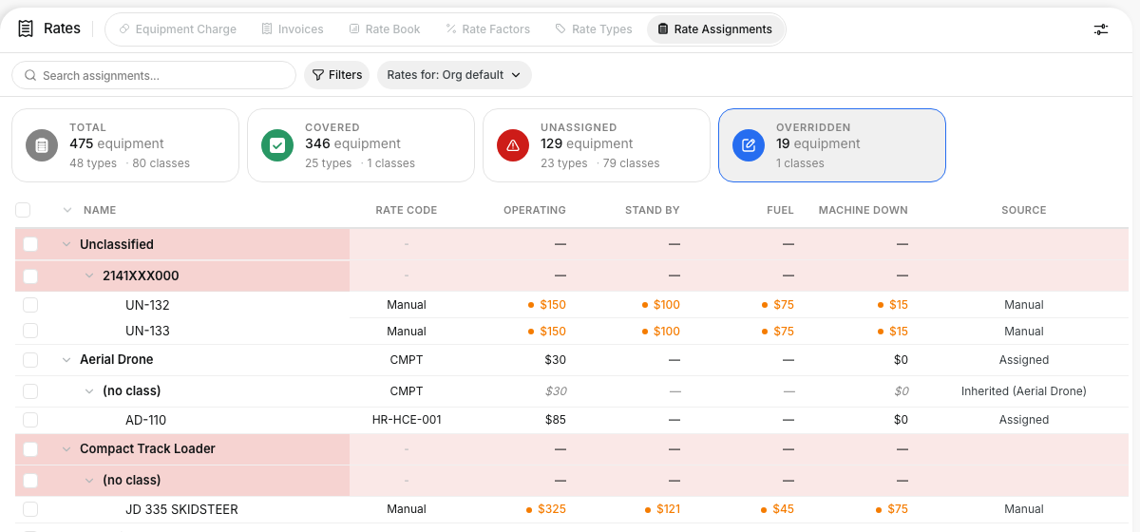Focus the Search assignments field
This screenshot has width=1140, height=532.
tap(154, 75)
